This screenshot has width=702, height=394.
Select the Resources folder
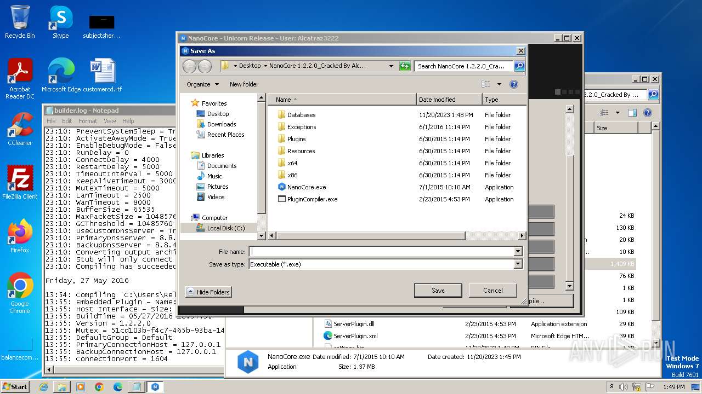click(301, 151)
